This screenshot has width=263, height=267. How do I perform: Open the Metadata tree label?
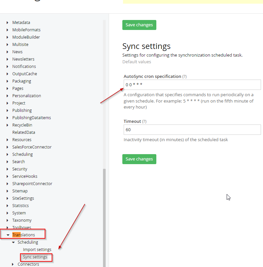pyautogui.click(x=21, y=23)
